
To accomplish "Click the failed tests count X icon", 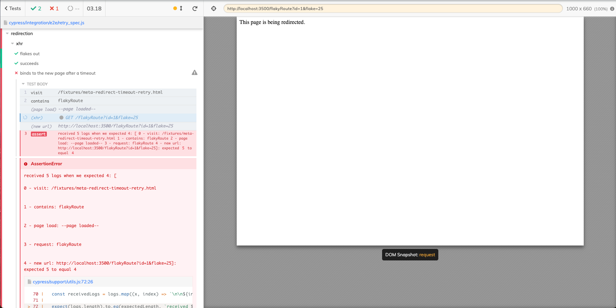I will click(x=52, y=8).
